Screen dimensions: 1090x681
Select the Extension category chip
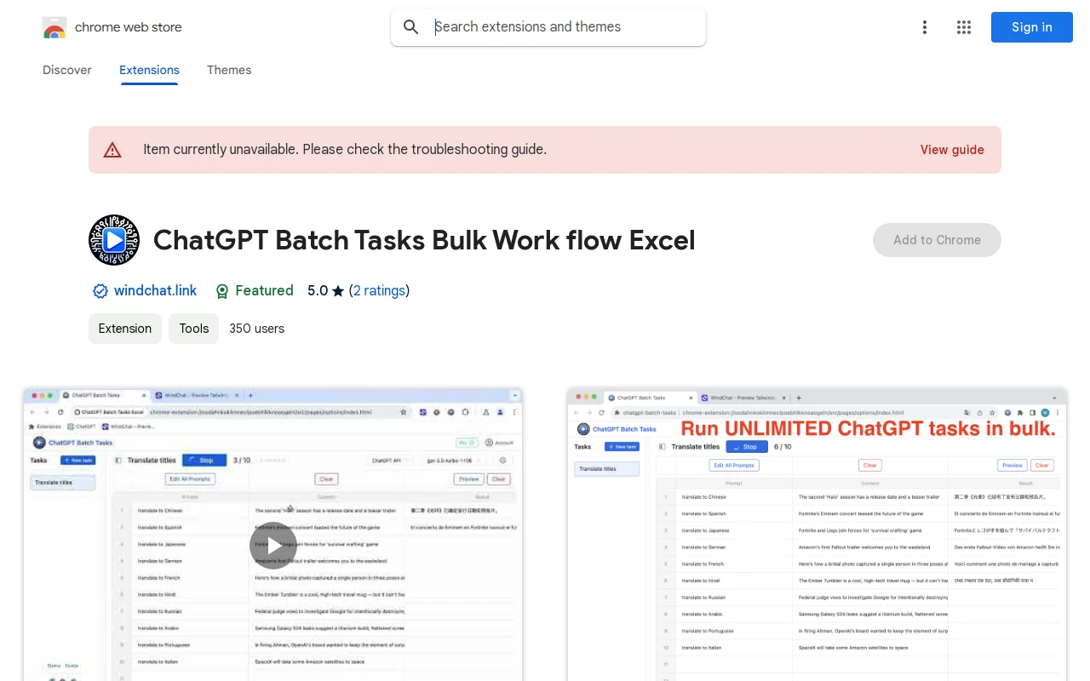[x=124, y=329]
